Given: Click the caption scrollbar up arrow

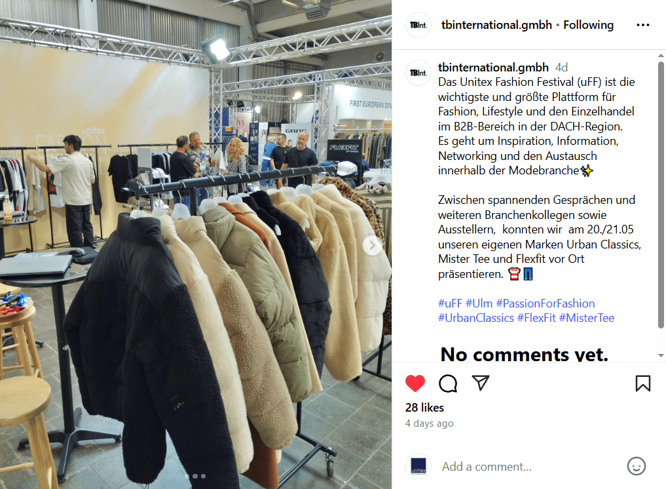Looking at the screenshot, I should pos(661,56).
